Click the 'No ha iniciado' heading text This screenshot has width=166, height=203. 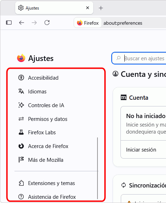click(x=146, y=116)
